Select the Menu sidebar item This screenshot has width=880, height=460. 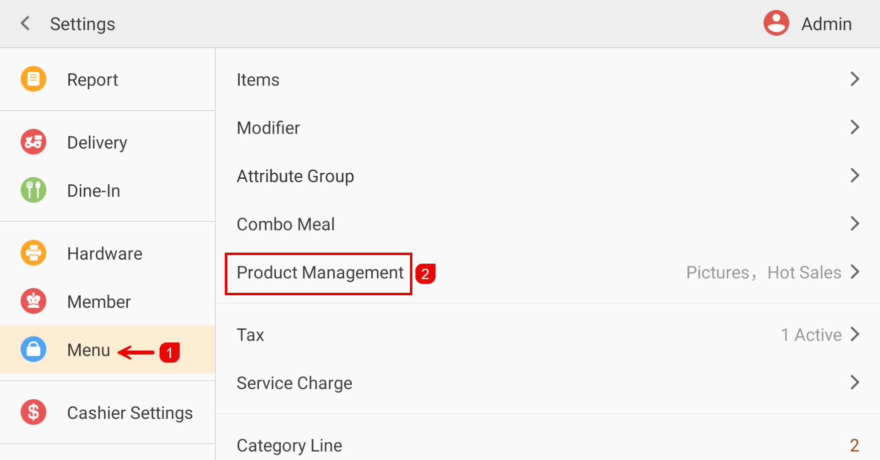click(89, 350)
